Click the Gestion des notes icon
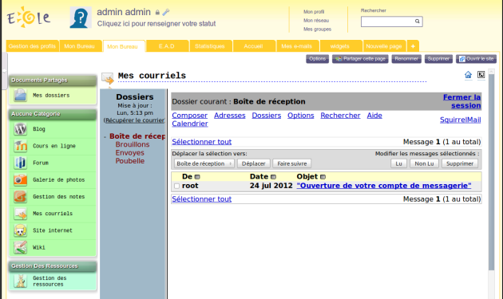Screen dimensions: 503x299 click(20, 197)
